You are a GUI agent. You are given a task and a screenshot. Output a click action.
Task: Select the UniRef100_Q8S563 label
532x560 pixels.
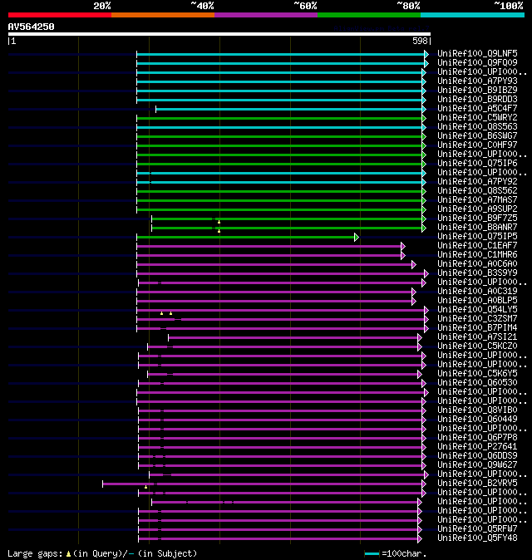tap(477, 127)
